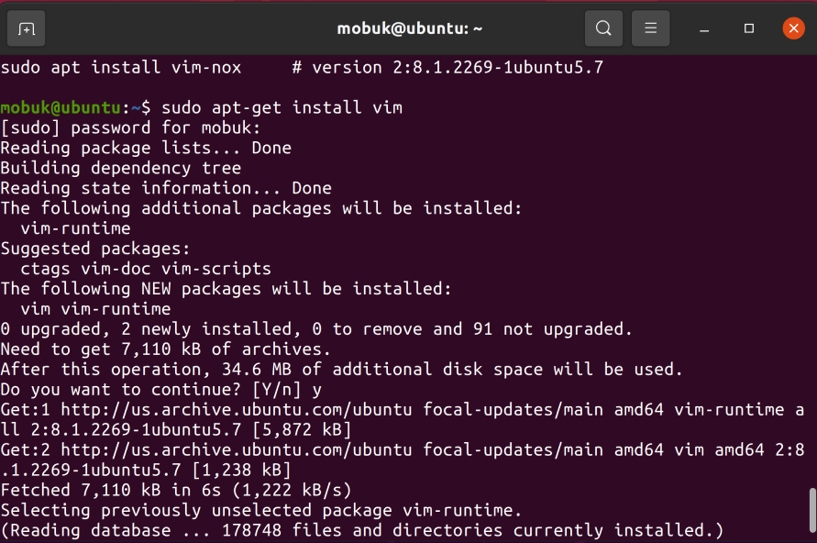This screenshot has height=543, width=817.
Task: Click 'Suggested packages:' line
Action: [x=95, y=249]
